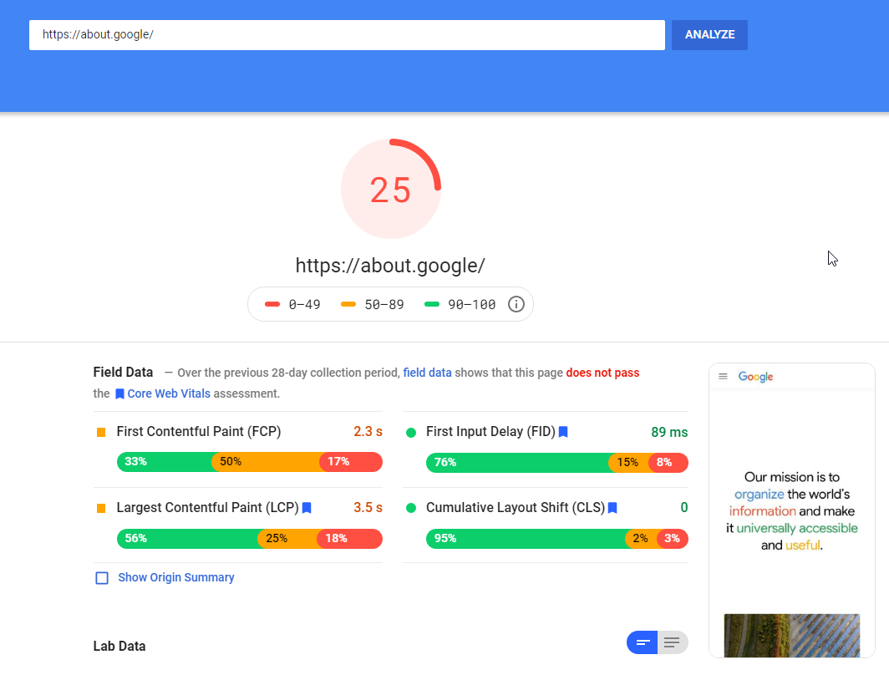889x675 pixels.
Task: Tick the Show Origin Summary checkbox
Action: (x=102, y=578)
